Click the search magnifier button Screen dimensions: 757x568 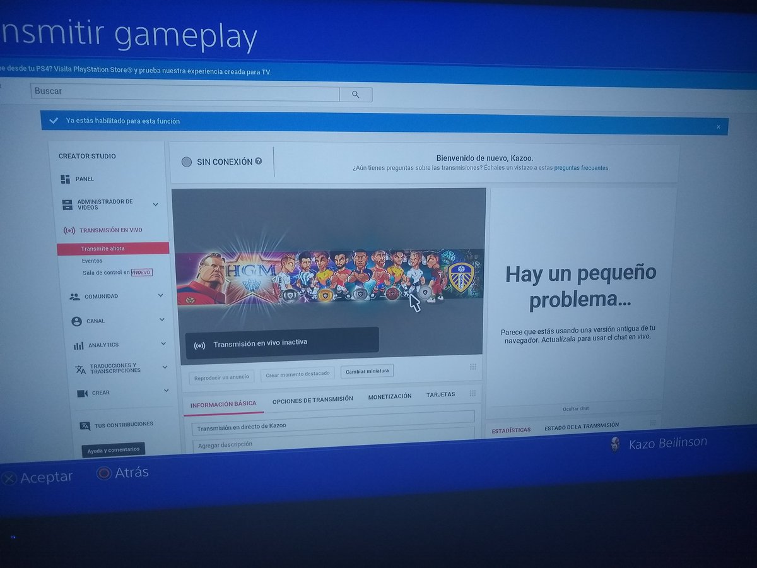355,94
